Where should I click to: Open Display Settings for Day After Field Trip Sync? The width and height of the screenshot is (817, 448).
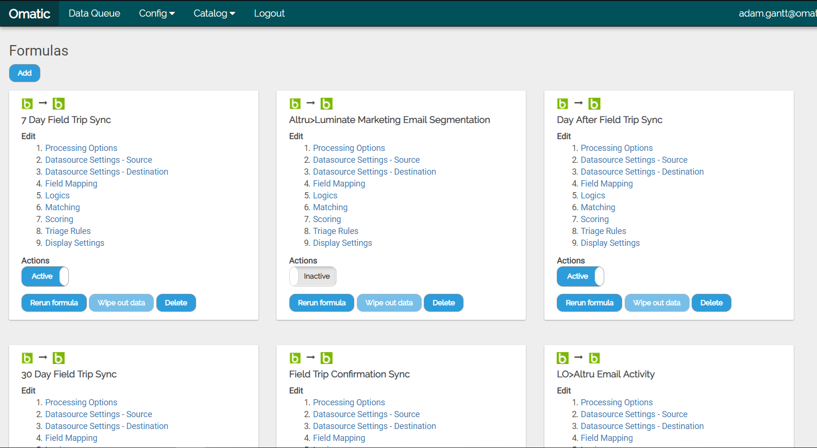pos(610,243)
